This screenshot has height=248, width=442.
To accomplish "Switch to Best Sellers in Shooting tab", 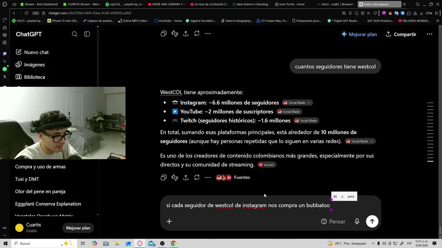I will (250, 4).
